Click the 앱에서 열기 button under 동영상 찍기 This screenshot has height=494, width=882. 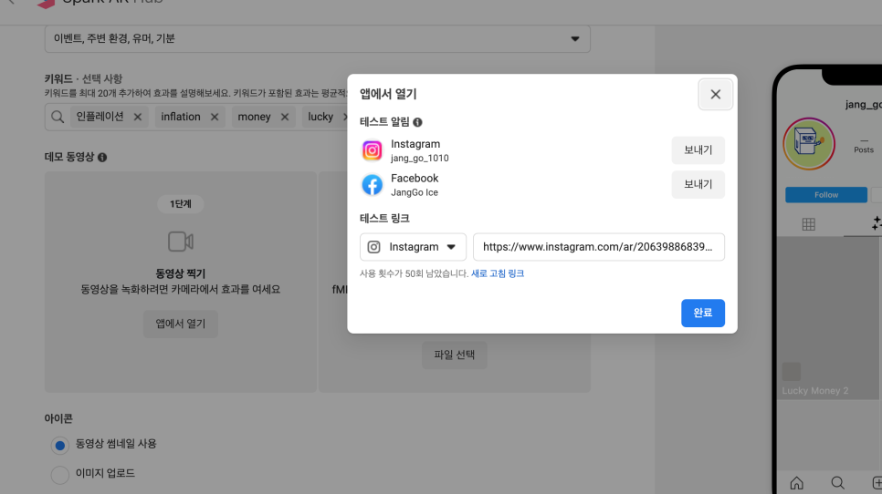coord(181,324)
